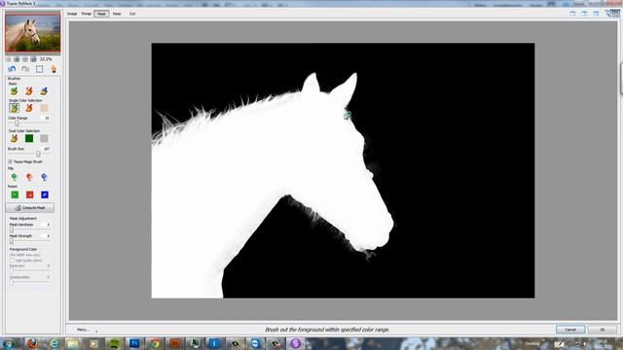Choose the green Fill bucket tool
Viewport: 623px width, 350px height.
[15, 177]
